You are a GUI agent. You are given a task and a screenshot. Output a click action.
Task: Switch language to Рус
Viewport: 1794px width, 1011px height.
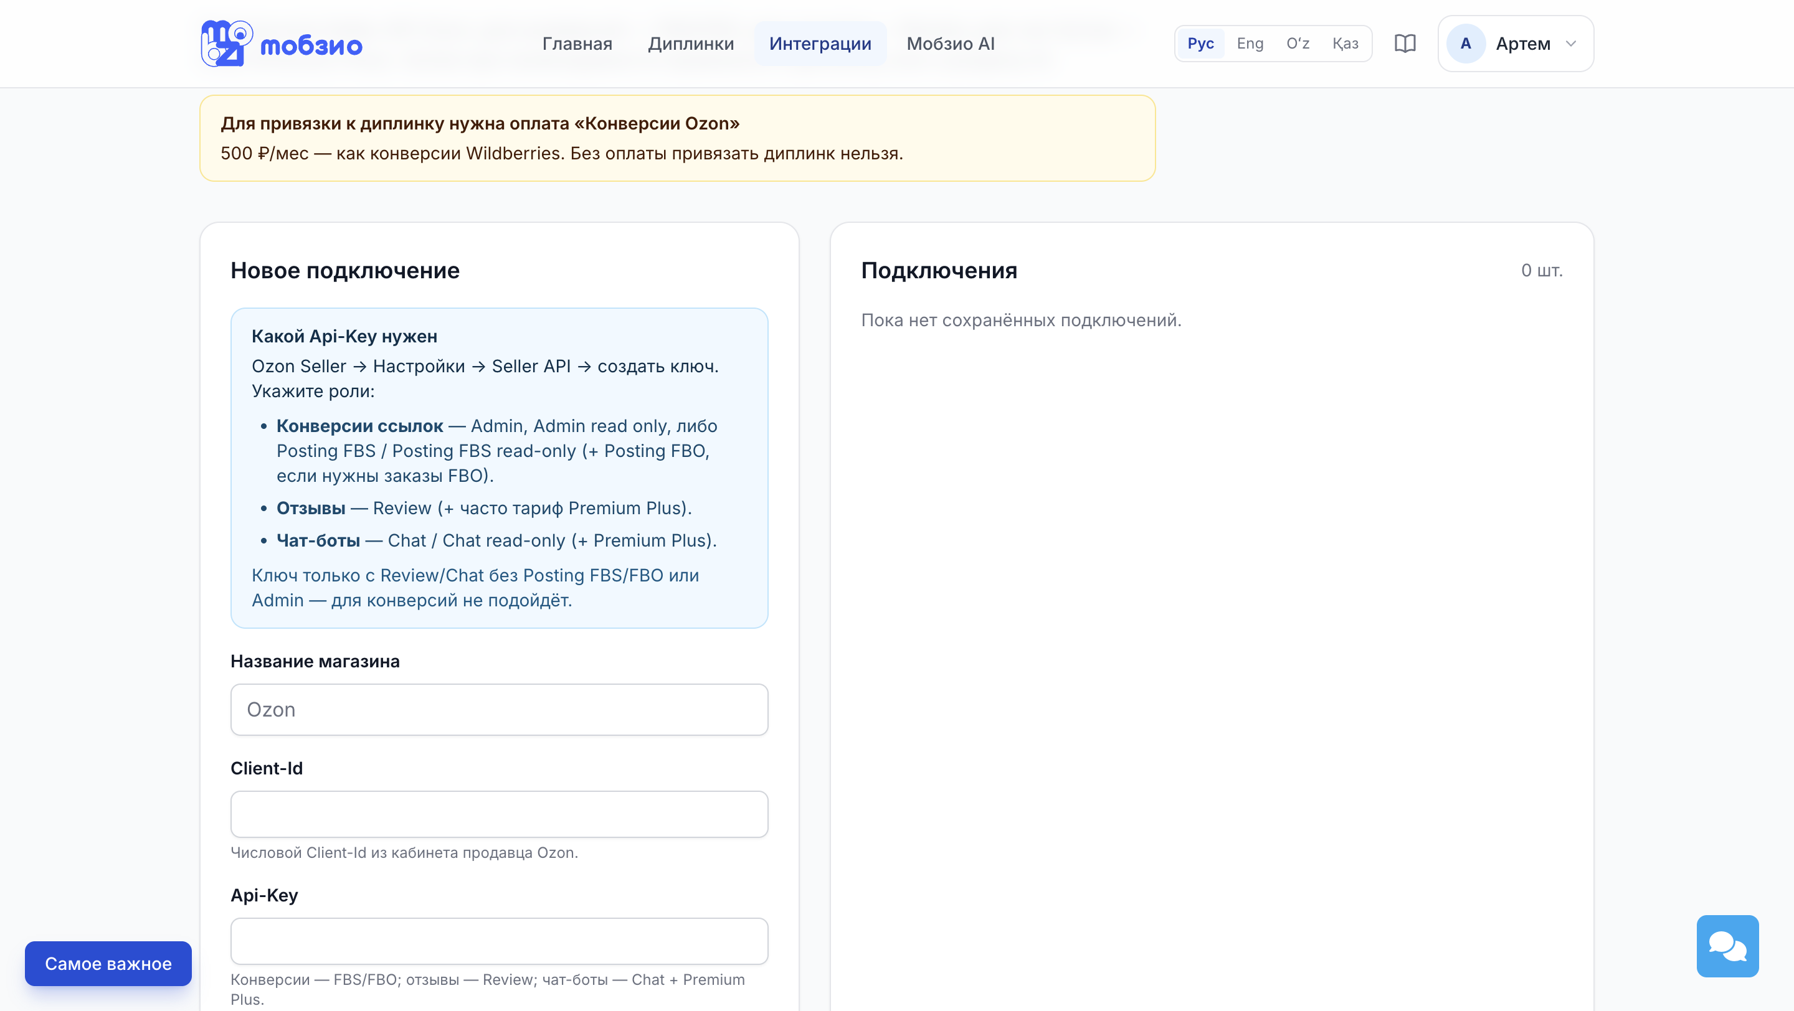(x=1200, y=44)
